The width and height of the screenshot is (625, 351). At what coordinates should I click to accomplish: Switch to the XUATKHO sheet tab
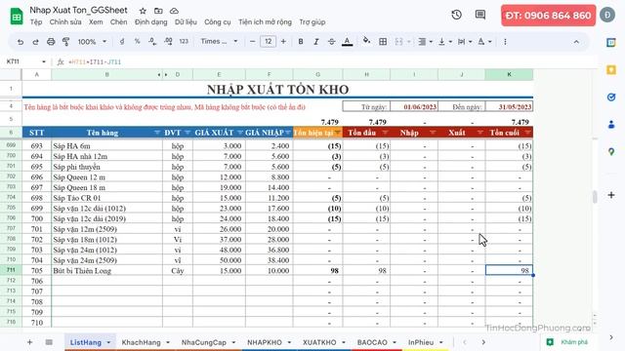(319, 342)
